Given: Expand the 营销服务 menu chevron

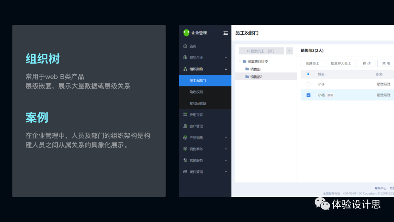Looking at the screenshot, I should pos(226,160).
